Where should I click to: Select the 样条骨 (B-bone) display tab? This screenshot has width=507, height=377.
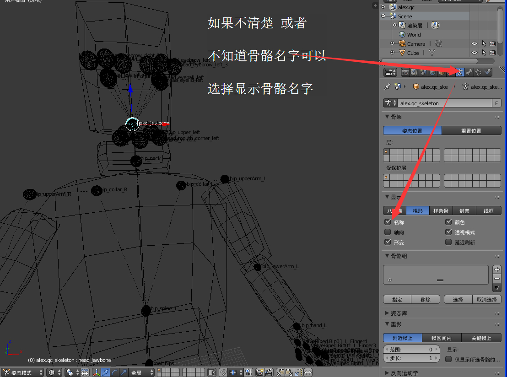click(x=441, y=211)
